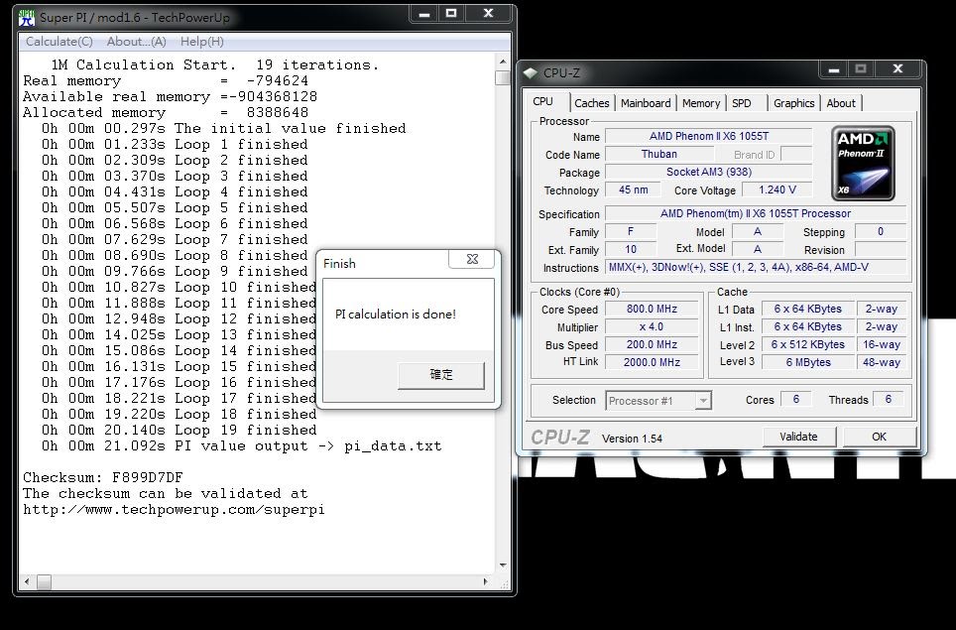Click the 'The initial value finished' line
This screenshot has width=956, height=630.
[224, 129]
